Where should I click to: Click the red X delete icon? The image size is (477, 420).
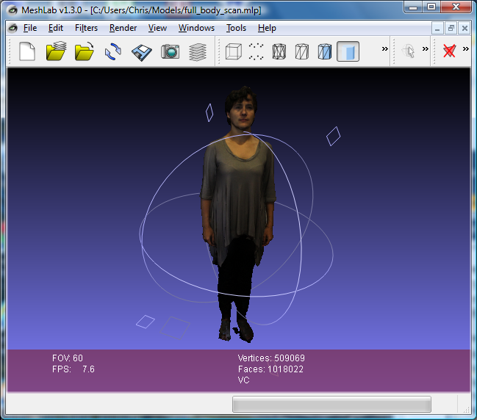coord(449,51)
